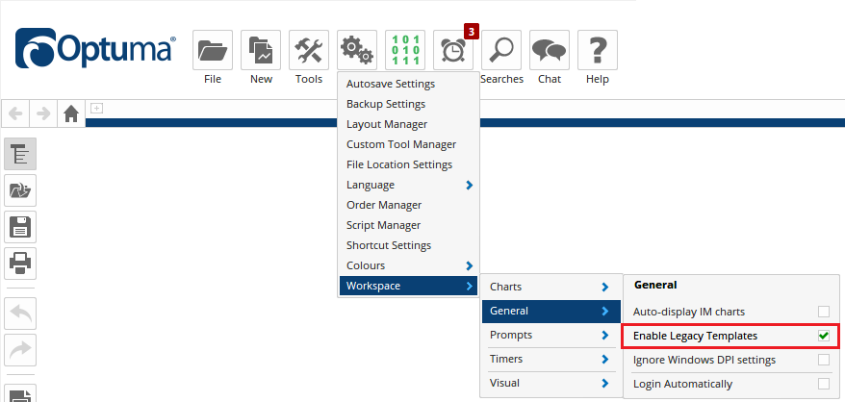
Task: Expand the General submenu arrow
Action: click(x=604, y=311)
